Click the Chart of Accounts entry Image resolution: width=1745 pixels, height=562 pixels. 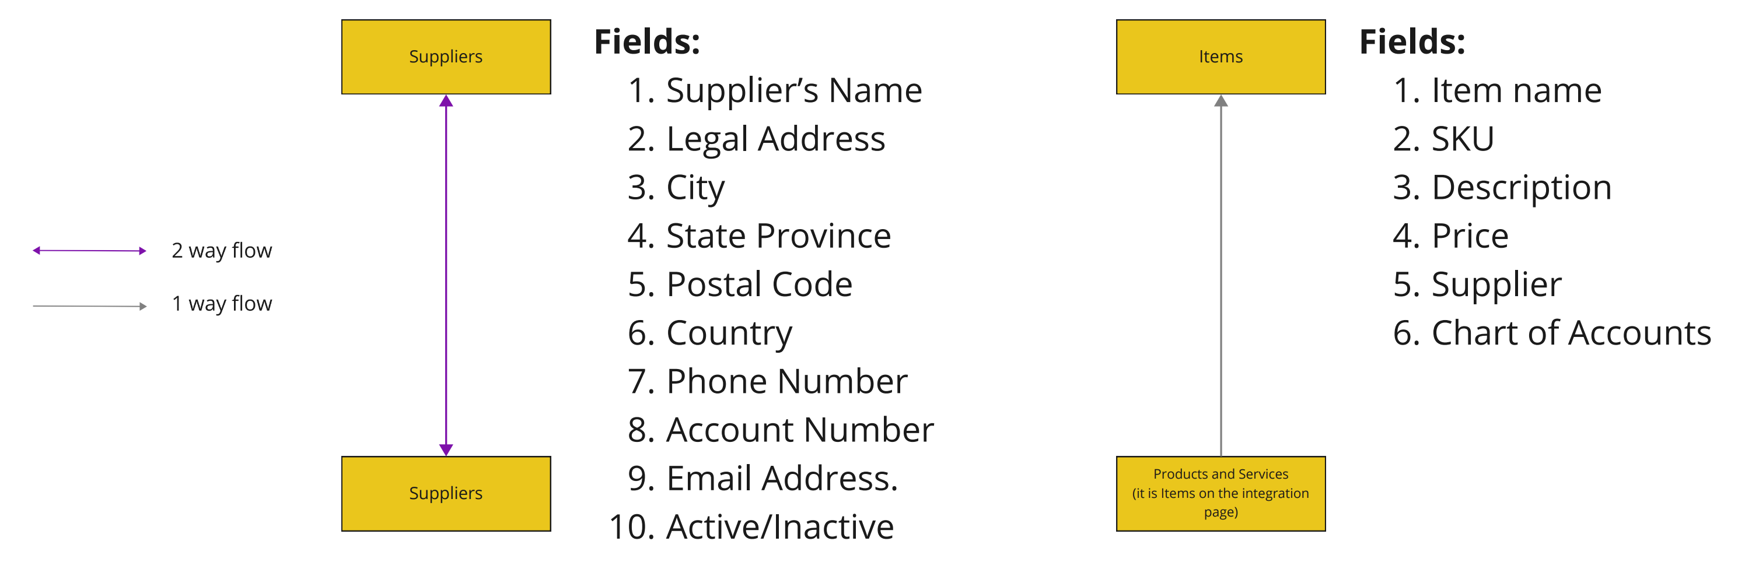click(1552, 333)
